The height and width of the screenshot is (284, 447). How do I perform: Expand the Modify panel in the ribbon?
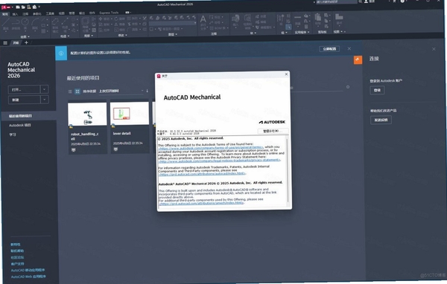[x=123, y=35]
